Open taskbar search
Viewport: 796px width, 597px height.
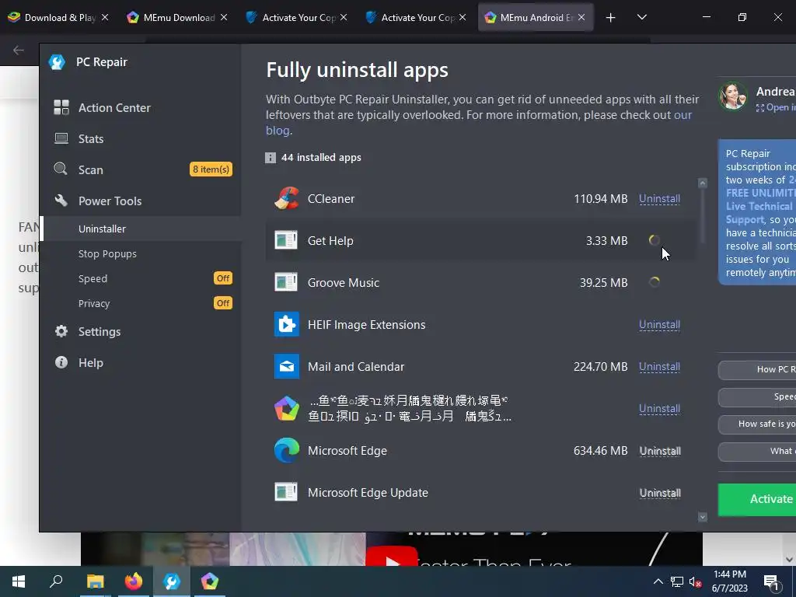(56, 581)
